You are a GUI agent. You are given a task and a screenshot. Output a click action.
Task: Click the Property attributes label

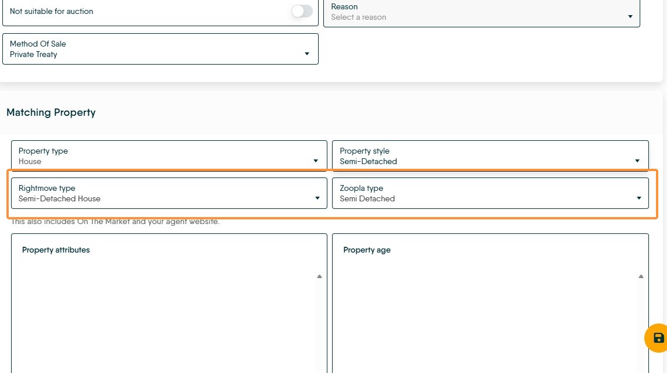click(x=56, y=250)
